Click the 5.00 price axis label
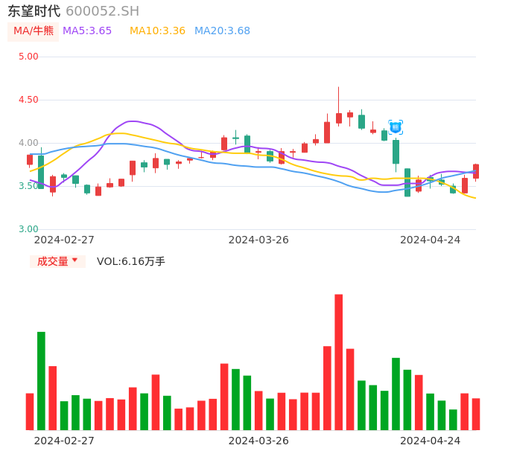This screenshot has width=511, height=451. pyautogui.click(x=28, y=57)
